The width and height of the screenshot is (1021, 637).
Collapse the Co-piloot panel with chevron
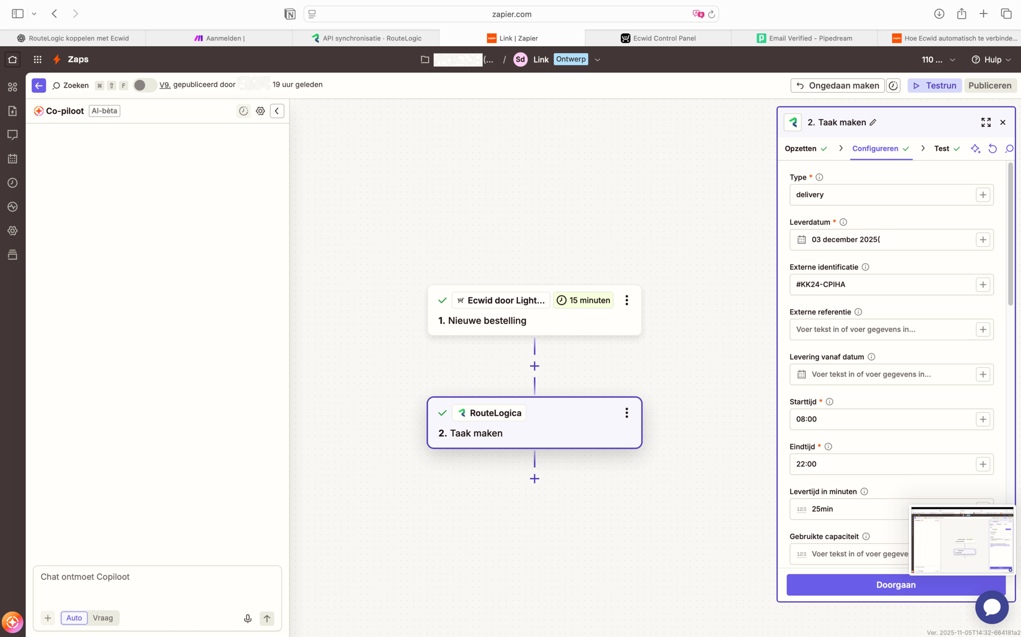point(277,111)
